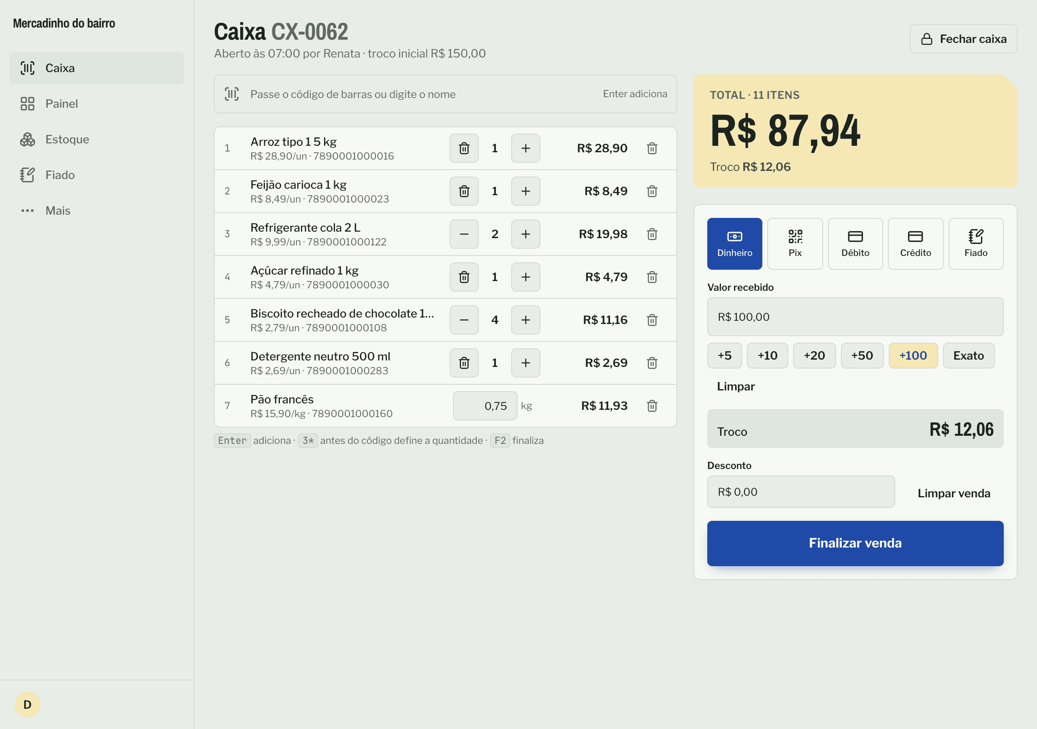Remove Açúcar refinado row using right trash icon
1037x729 pixels.
[x=652, y=277]
